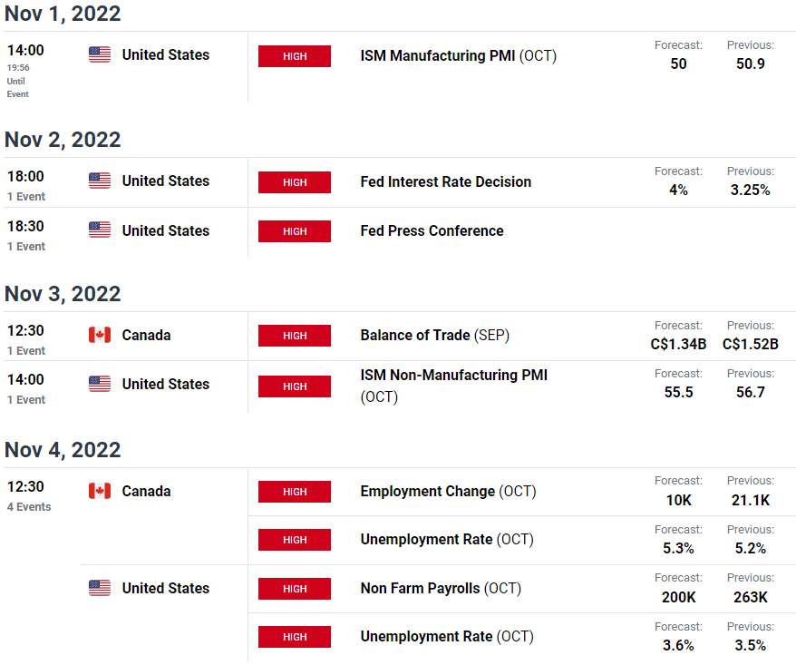Open the Employment Change (OCT) event
Viewport: 796px width, 665px height.
pos(448,491)
